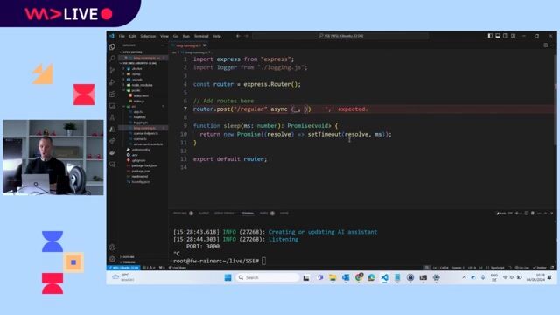Screen dimensions: 560x315
Task: Click the kill terminal trash icon
Action: (x=533, y=213)
